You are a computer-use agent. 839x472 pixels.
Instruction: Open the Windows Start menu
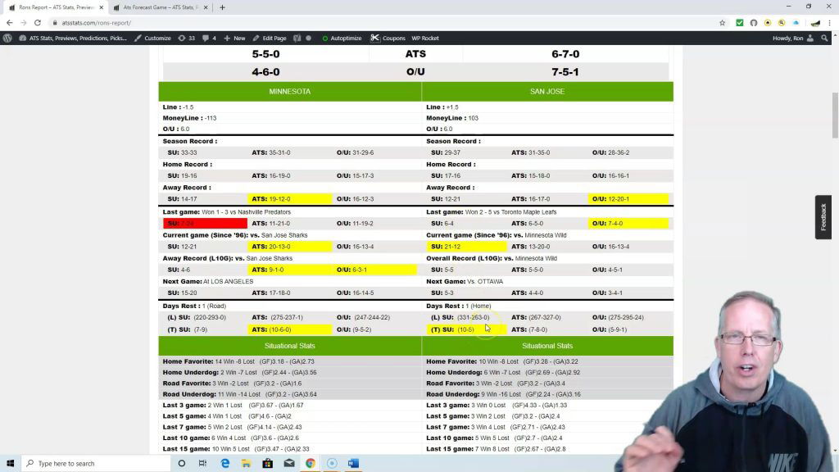tap(10, 464)
